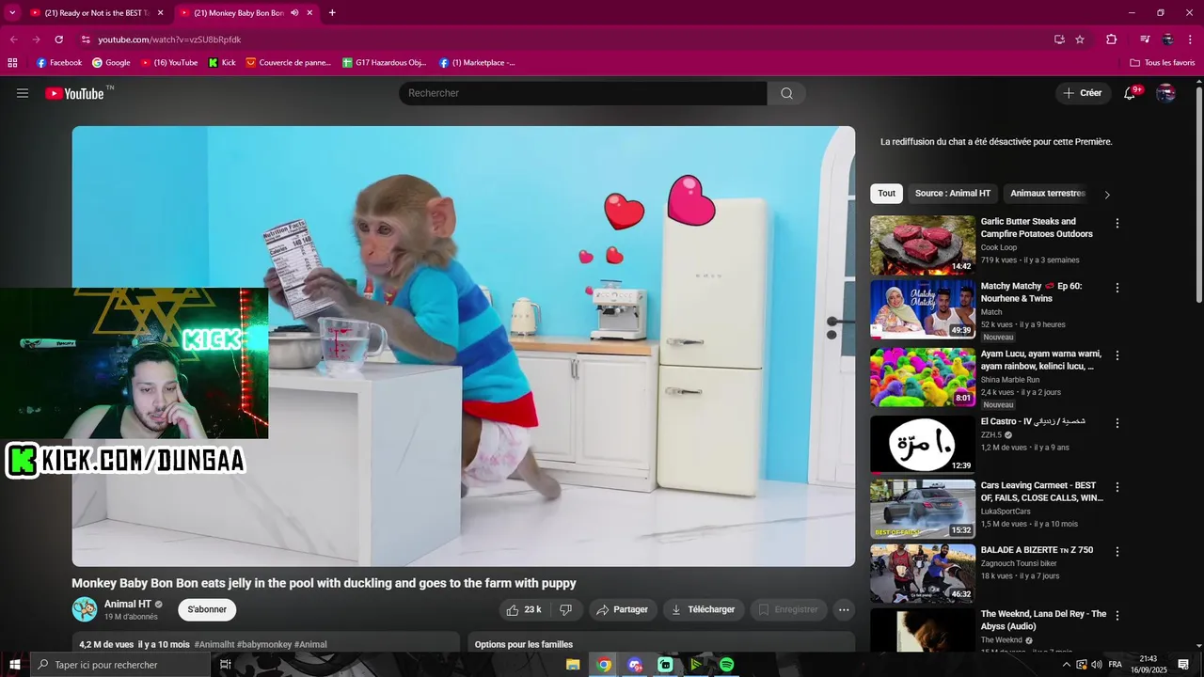The height and width of the screenshot is (677, 1204).
Task: Open Chrome extensions puzzle icon
Action: coord(1111,39)
